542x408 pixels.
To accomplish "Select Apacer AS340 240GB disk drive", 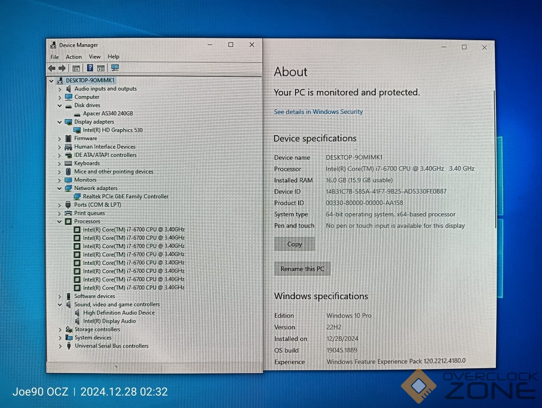I will [108, 113].
